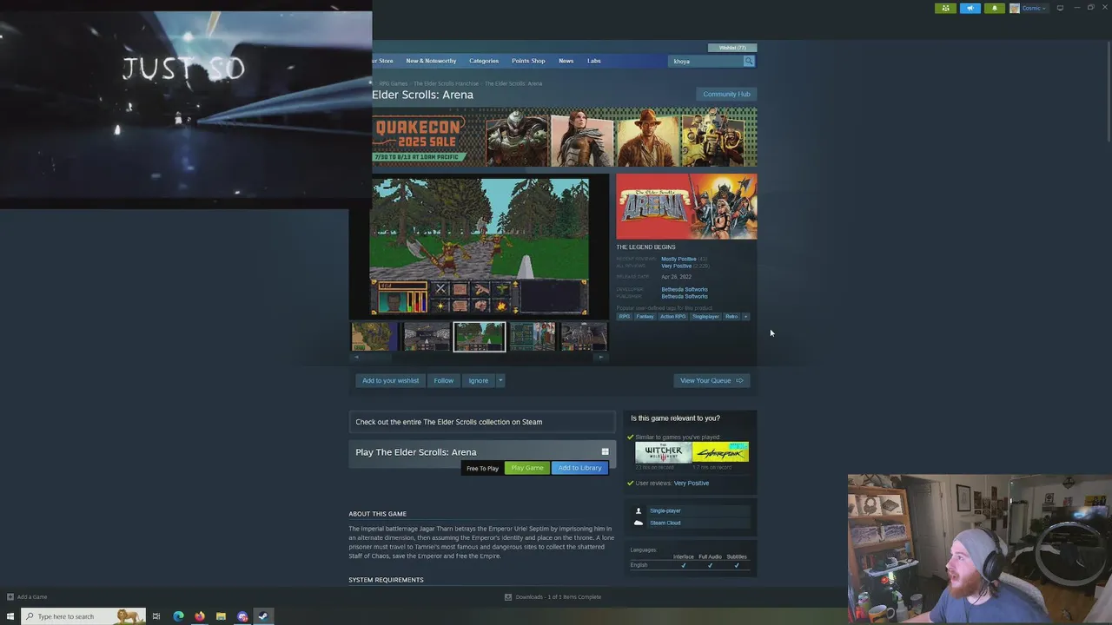
Task: Click the game capsule image
Action: pyautogui.click(x=686, y=207)
